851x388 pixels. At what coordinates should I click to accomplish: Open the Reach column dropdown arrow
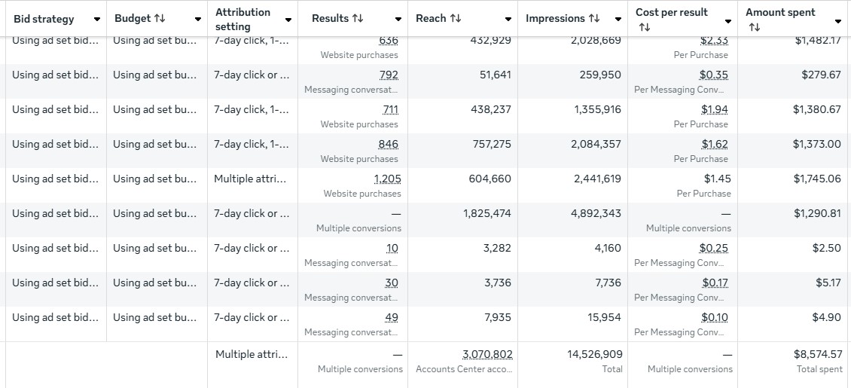(x=508, y=20)
